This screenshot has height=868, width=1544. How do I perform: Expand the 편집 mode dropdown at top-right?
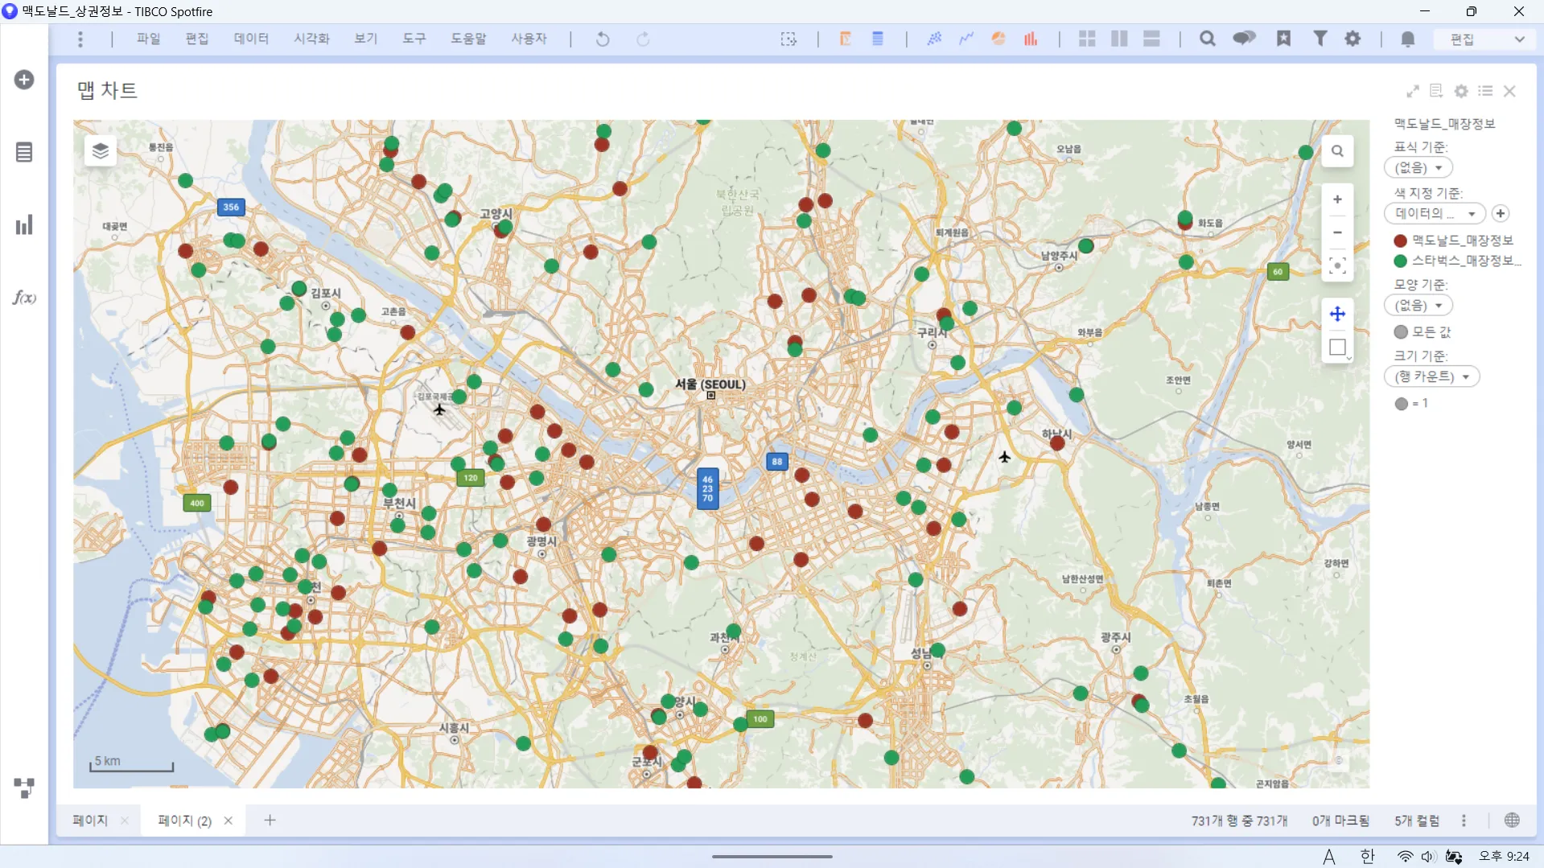[1485, 39]
